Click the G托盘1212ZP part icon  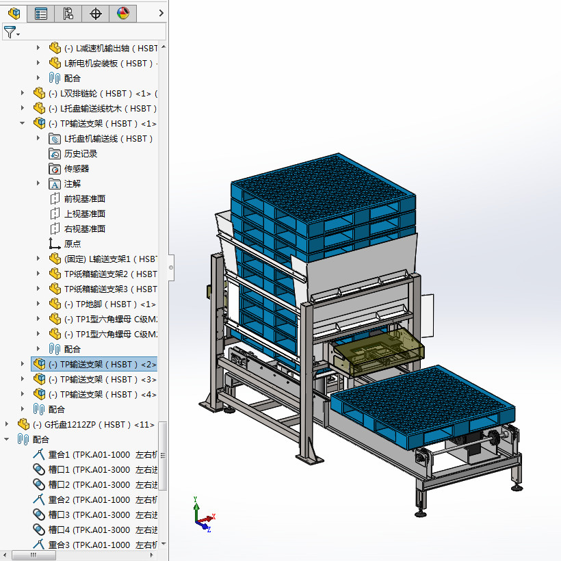click(x=23, y=424)
